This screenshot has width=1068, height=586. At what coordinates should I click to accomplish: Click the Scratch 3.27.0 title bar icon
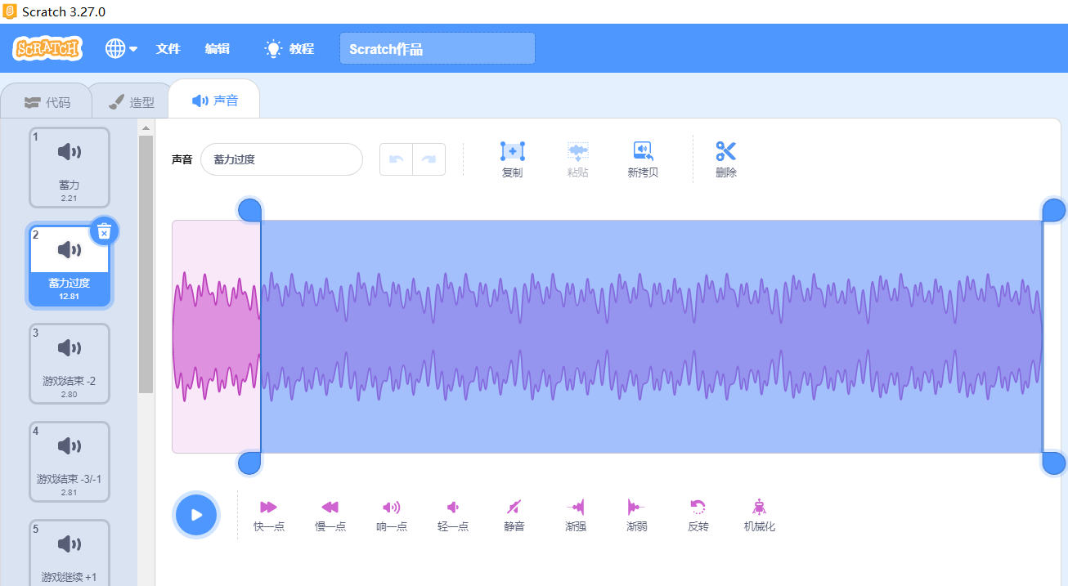[10, 11]
